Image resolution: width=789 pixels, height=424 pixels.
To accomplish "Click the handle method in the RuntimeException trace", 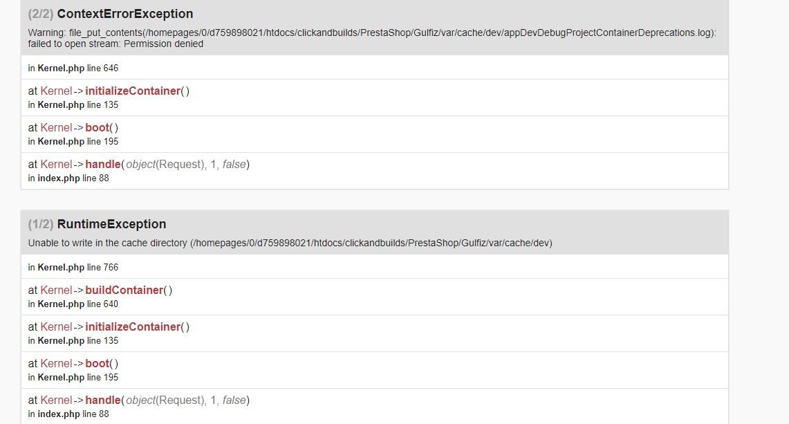I will pos(103,401).
